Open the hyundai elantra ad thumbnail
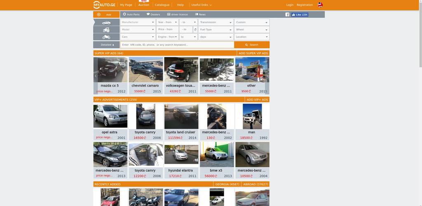Image resolution: width=422 pixels, height=206 pixels. tap(181, 154)
